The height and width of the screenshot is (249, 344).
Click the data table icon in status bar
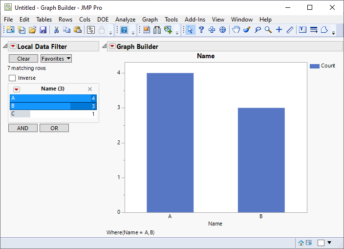pos(309,243)
